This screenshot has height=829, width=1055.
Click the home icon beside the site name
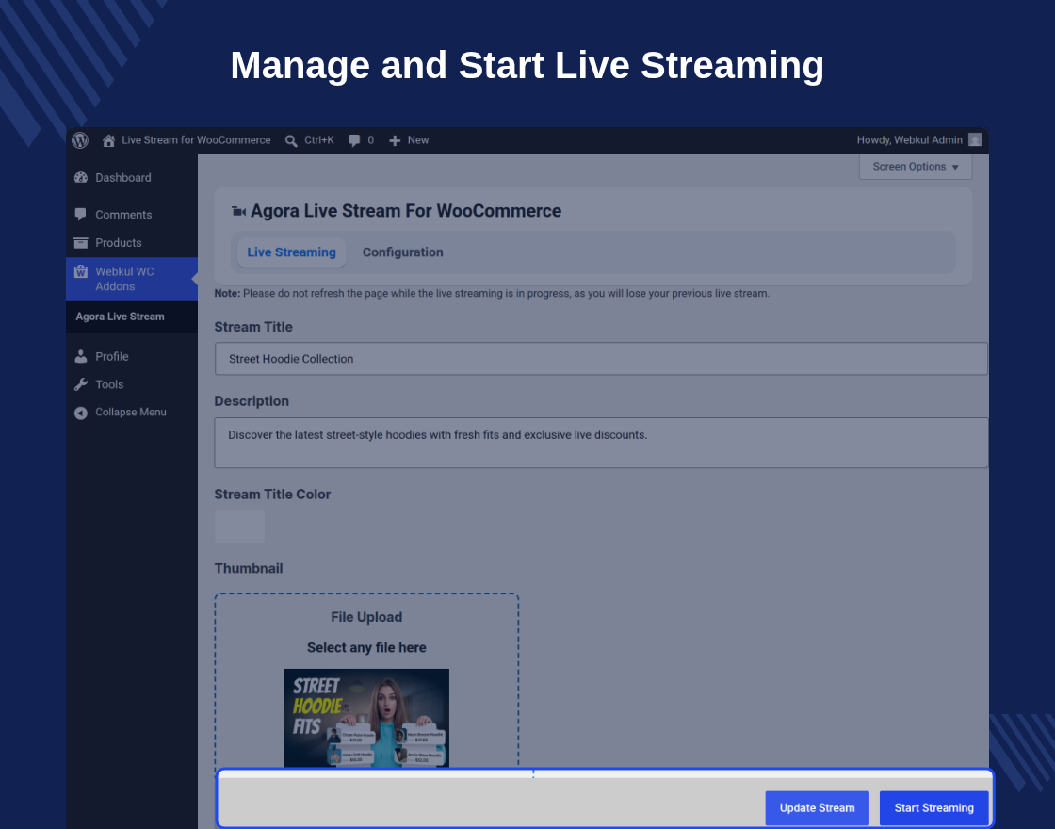[x=108, y=140]
